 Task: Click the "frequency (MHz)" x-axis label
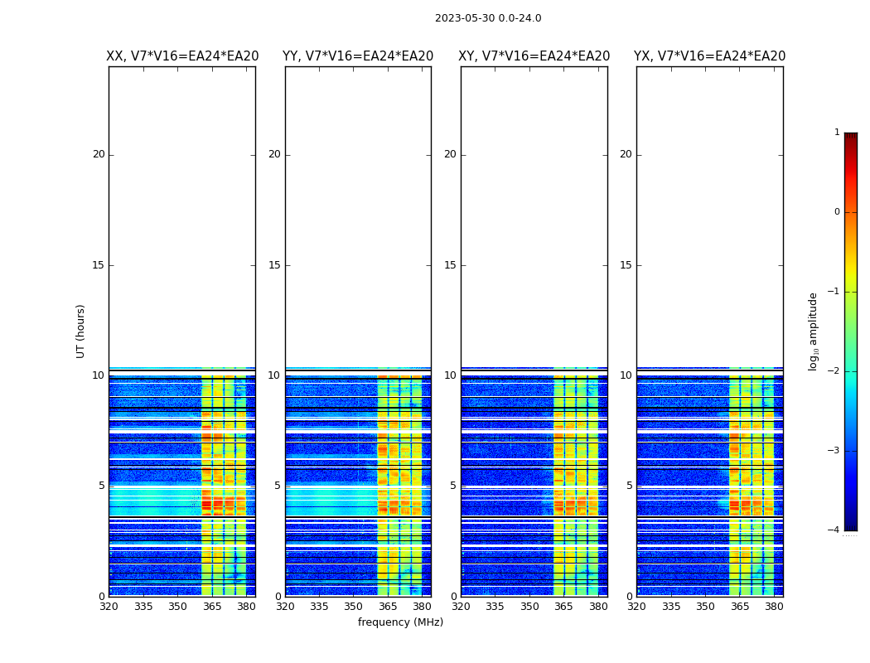(x=400, y=622)
